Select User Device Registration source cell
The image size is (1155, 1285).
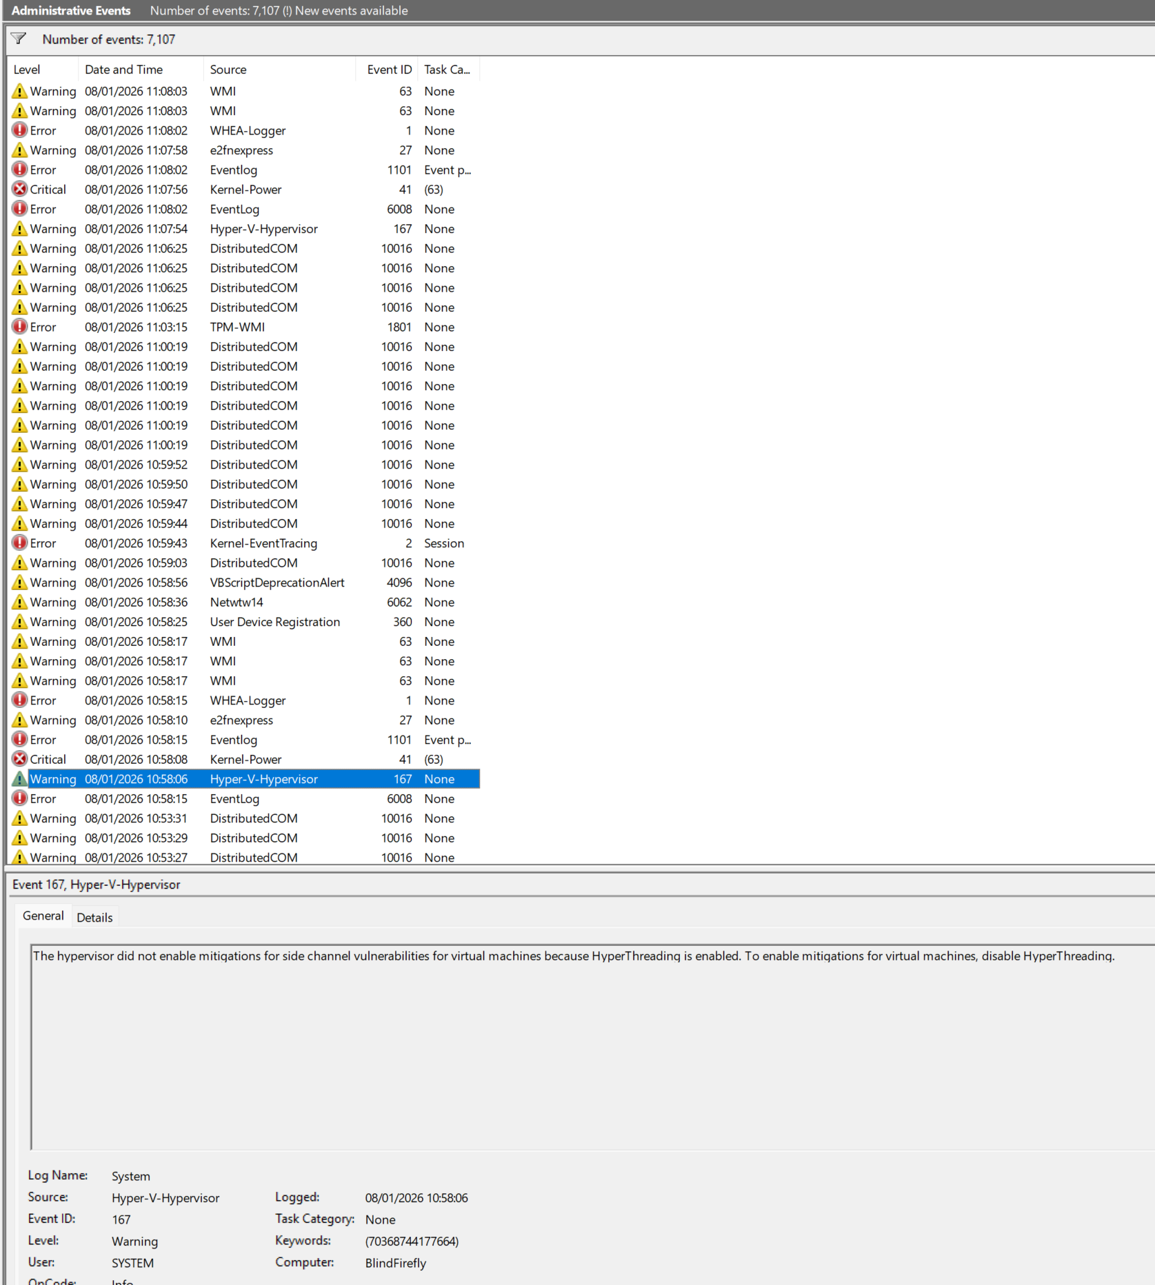[x=275, y=622]
